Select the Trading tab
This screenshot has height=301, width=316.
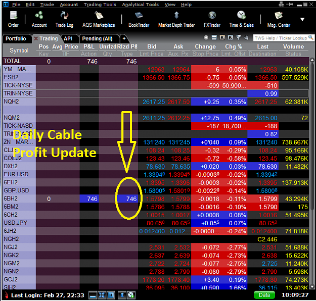pyautogui.click(x=49, y=38)
